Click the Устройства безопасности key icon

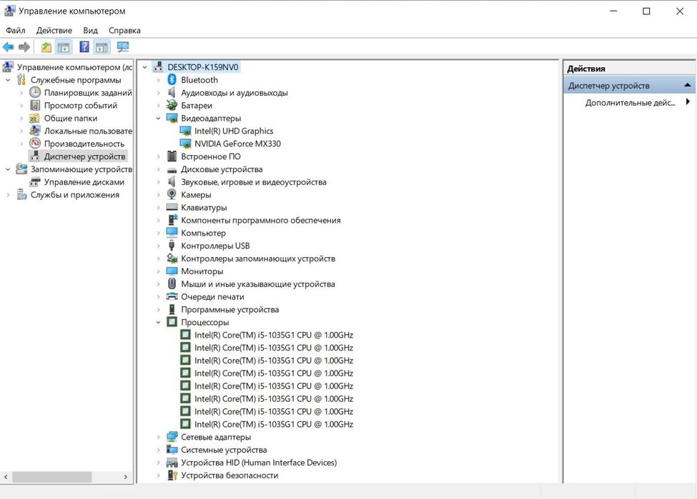click(172, 475)
